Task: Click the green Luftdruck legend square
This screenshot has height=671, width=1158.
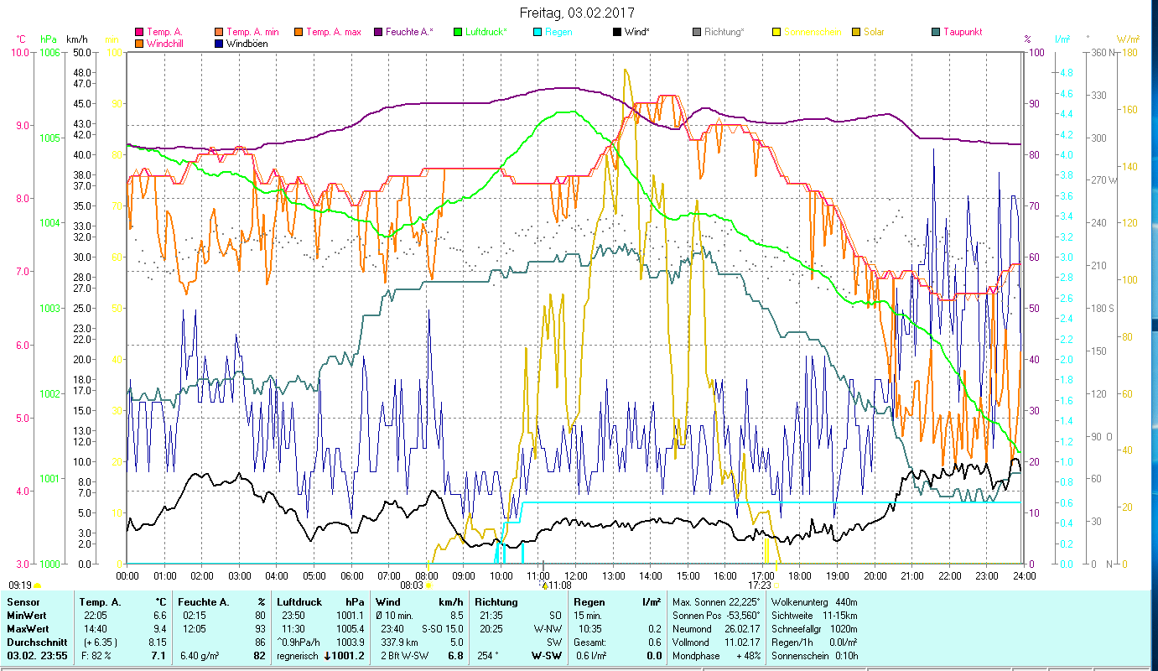Action: [458, 33]
